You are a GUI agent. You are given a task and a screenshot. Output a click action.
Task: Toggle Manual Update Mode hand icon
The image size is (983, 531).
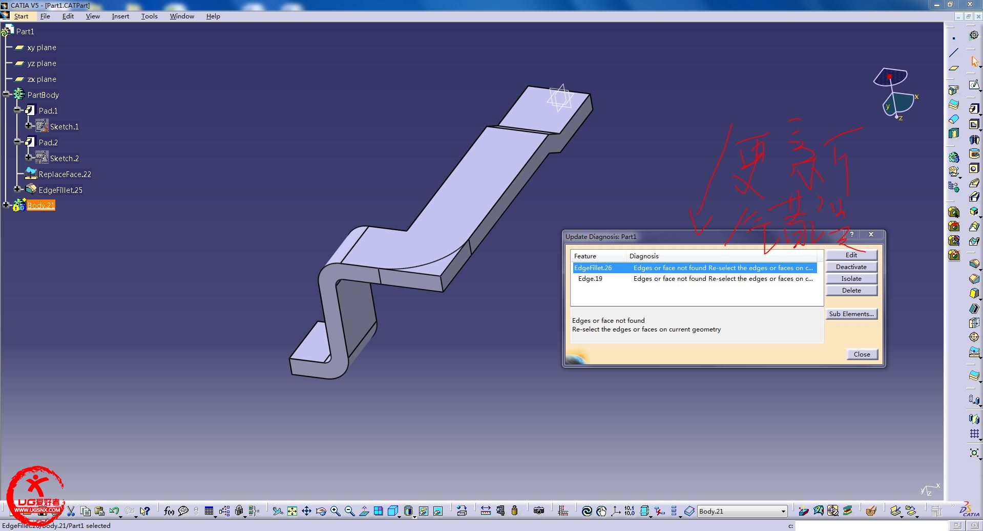(601, 511)
